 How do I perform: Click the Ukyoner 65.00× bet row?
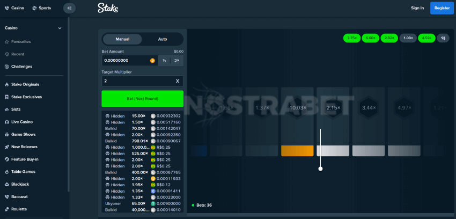[x=143, y=203]
